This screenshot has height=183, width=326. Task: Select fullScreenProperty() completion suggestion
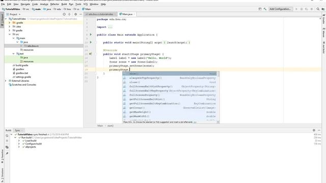(170, 95)
